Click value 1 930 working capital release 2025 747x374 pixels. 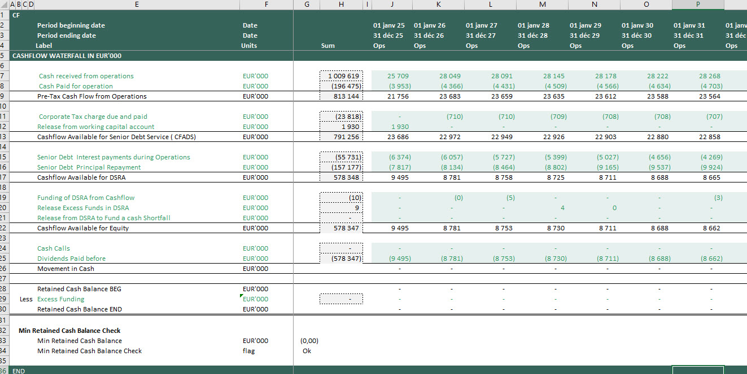click(x=400, y=127)
